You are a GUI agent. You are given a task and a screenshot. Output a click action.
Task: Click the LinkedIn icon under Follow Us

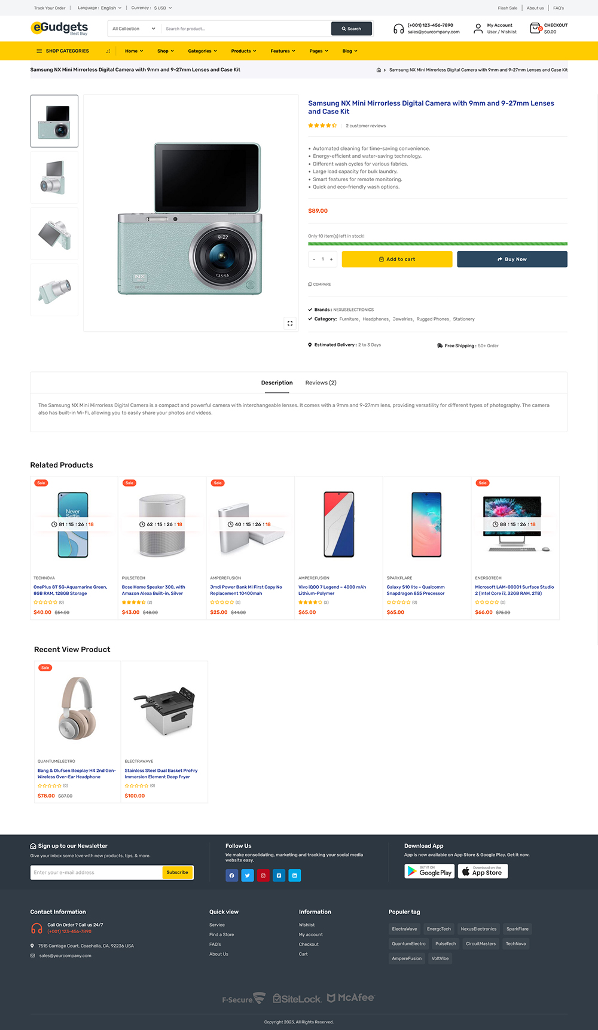(294, 875)
